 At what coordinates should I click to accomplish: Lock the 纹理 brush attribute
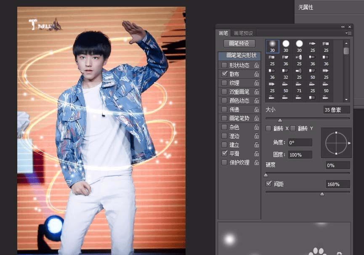(x=257, y=83)
